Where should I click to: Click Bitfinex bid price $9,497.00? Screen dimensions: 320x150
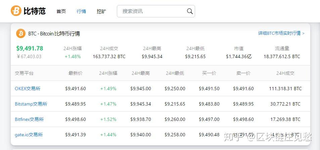[x=209, y=120]
